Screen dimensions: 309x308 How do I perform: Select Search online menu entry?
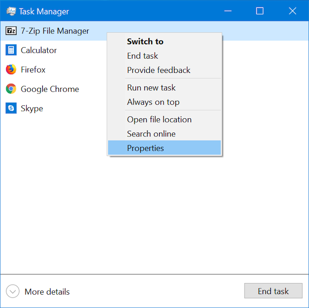click(165, 134)
